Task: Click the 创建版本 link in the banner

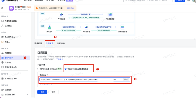Action: pyautogui.click(x=70, y=8)
